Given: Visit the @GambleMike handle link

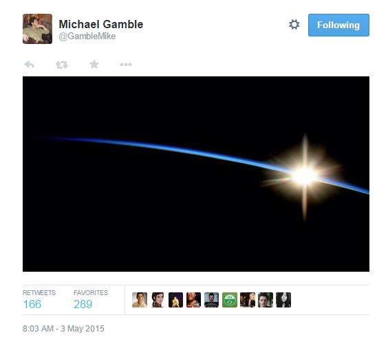Looking at the screenshot, I should (x=87, y=36).
